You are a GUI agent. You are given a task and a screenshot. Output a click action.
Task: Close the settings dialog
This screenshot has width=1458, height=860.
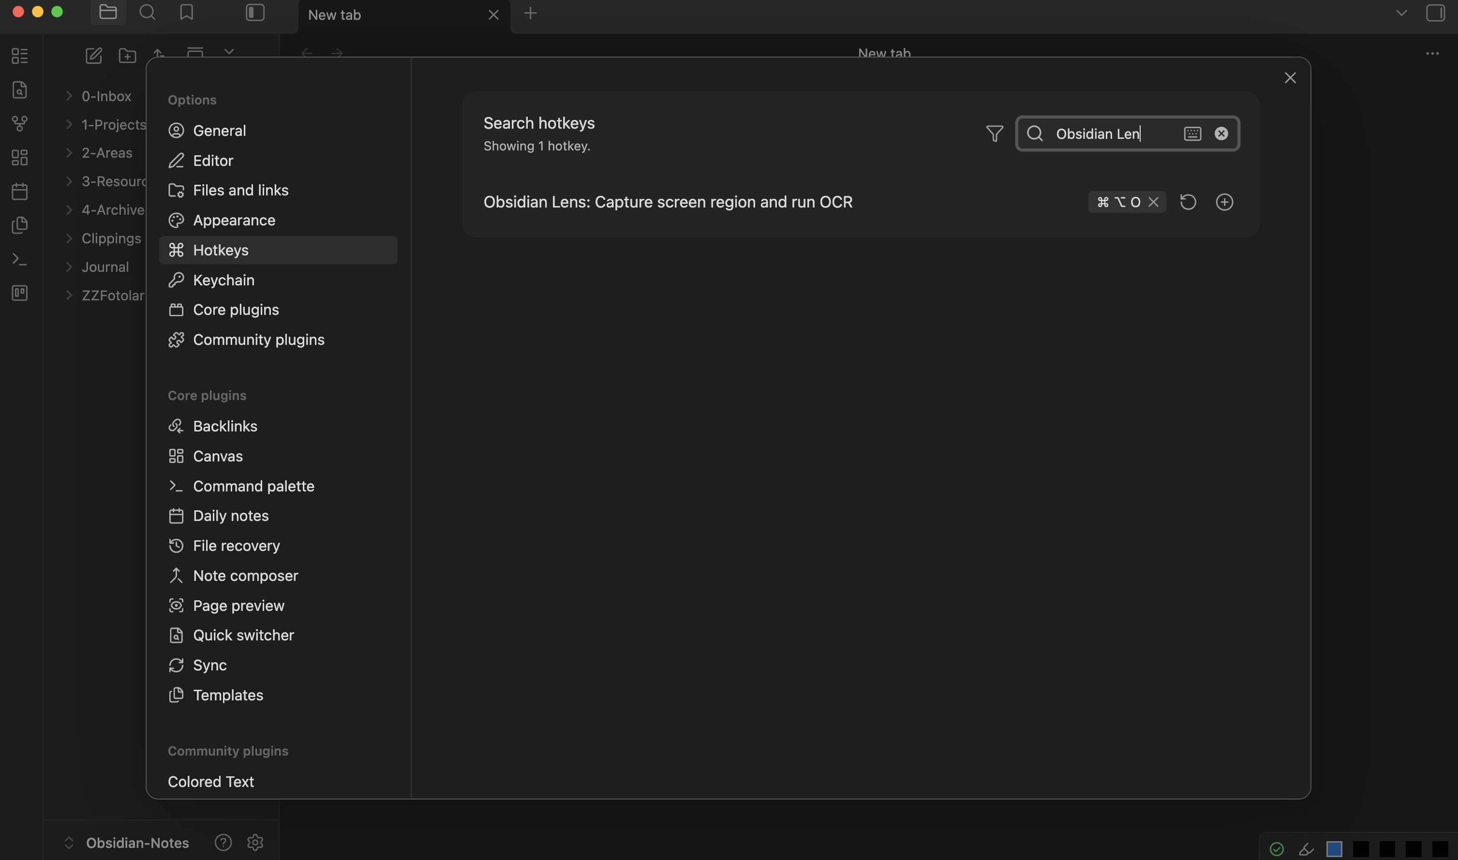(1290, 78)
